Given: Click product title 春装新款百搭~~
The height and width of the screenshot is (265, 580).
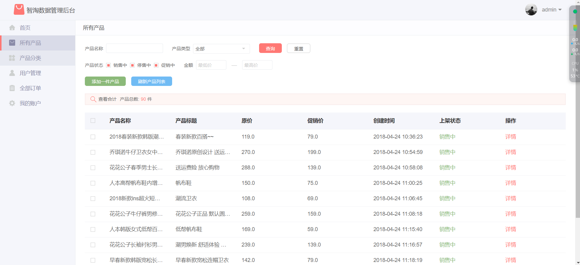Looking at the screenshot, I should tap(195, 137).
